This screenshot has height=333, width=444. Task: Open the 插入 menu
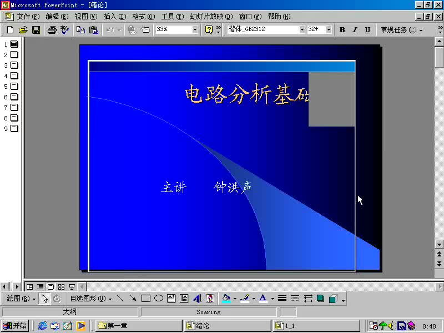click(115, 17)
